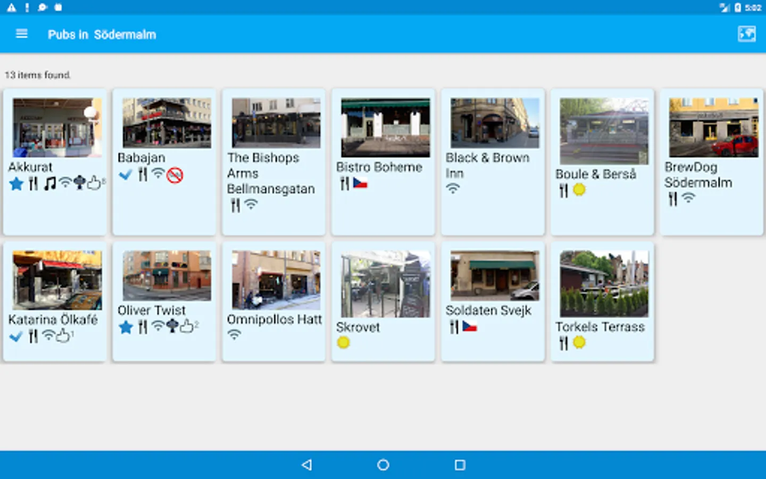The height and width of the screenshot is (479, 766).
Task: Select the Bistro Boheme title
Action: click(x=379, y=167)
